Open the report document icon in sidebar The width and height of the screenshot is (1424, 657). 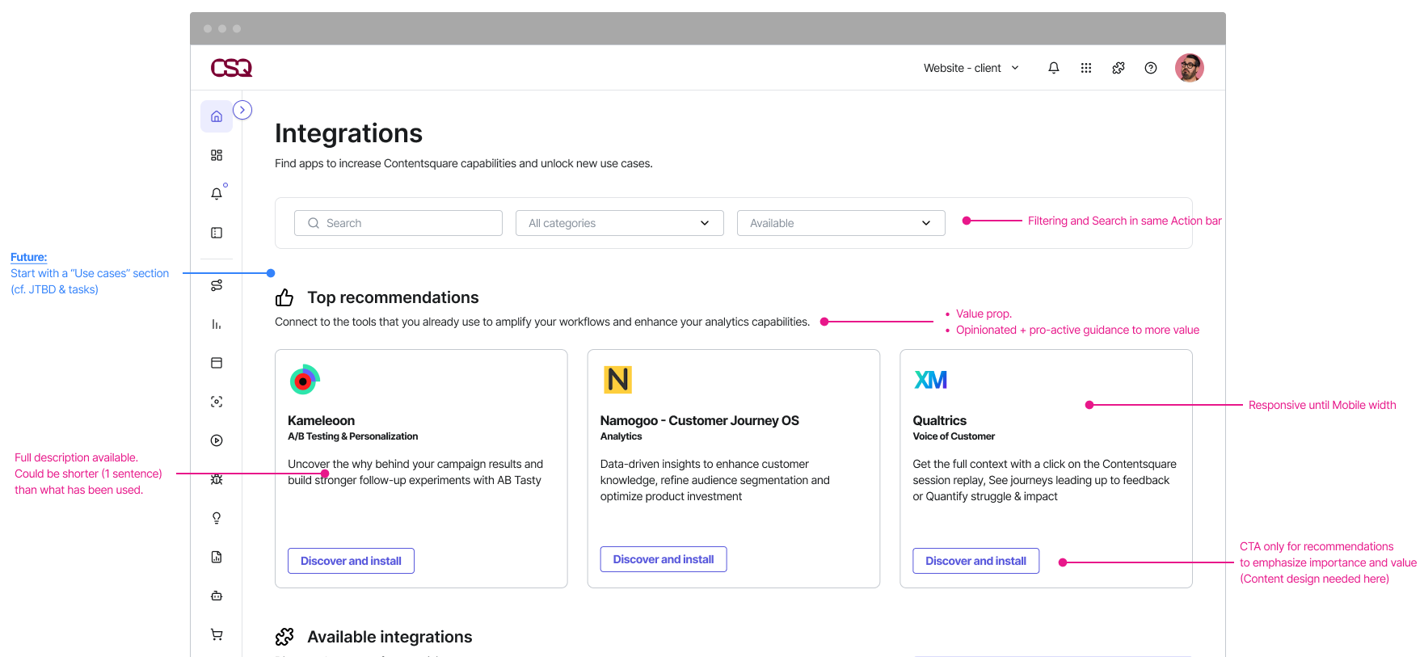(x=217, y=557)
